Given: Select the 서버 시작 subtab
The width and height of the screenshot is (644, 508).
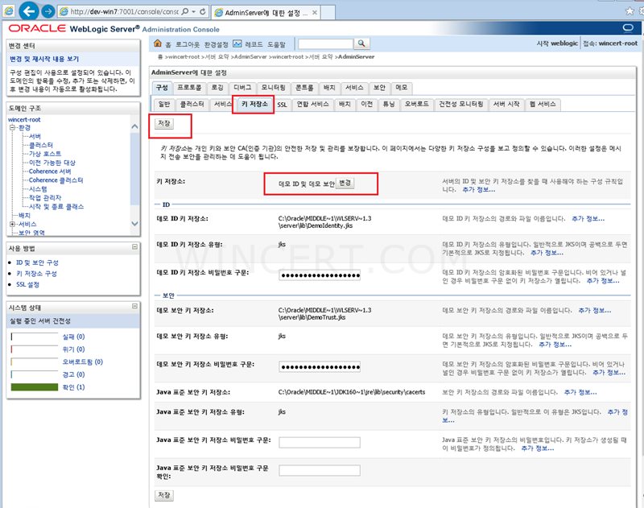Looking at the screenshot, I should (506, 105).
